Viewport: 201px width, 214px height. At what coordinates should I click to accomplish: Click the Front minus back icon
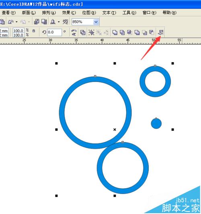(x=144, y=33)
